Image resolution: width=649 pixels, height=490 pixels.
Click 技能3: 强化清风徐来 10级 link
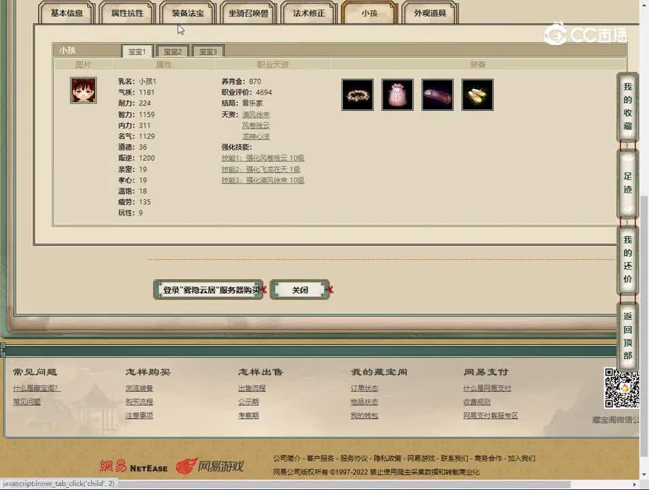(263, 180)
